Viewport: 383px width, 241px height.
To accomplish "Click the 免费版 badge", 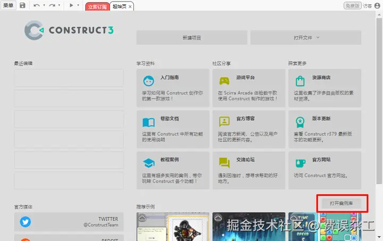I will 353,6.
